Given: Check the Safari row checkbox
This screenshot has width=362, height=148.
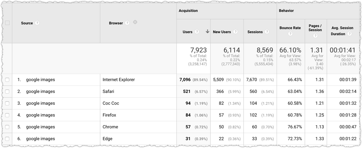Looking at the screenshot, I should (x=7, y=92).
